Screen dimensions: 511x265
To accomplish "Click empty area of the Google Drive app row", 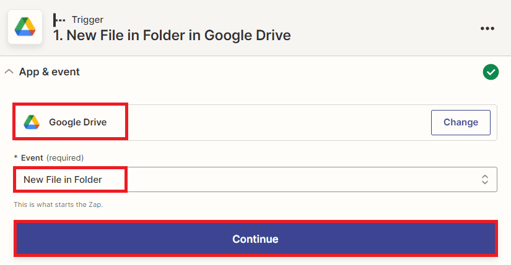I will (x=273, y=122).
